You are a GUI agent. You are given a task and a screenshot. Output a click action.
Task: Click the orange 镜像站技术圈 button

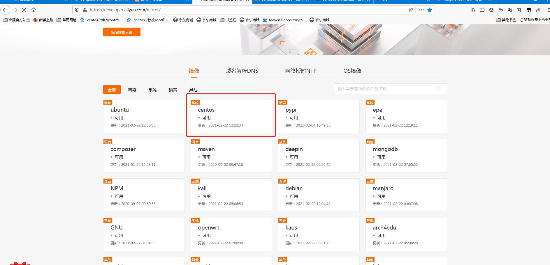tap(122, 32)
